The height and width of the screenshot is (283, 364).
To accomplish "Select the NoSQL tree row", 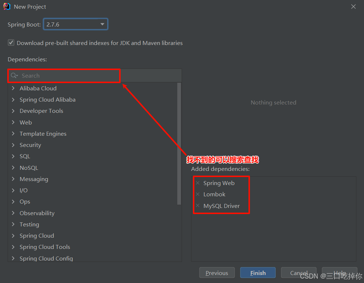I will [x=93, y=168].
